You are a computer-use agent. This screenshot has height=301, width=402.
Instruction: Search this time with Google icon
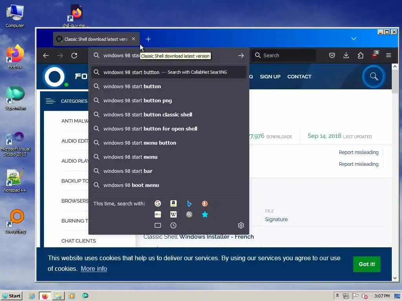click(x=158, y=203)
